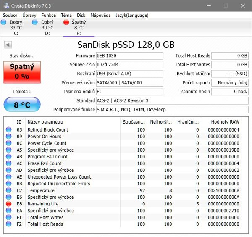Click the Písmena oddílů field F:
Screen dimensions: 252x237
129,92
